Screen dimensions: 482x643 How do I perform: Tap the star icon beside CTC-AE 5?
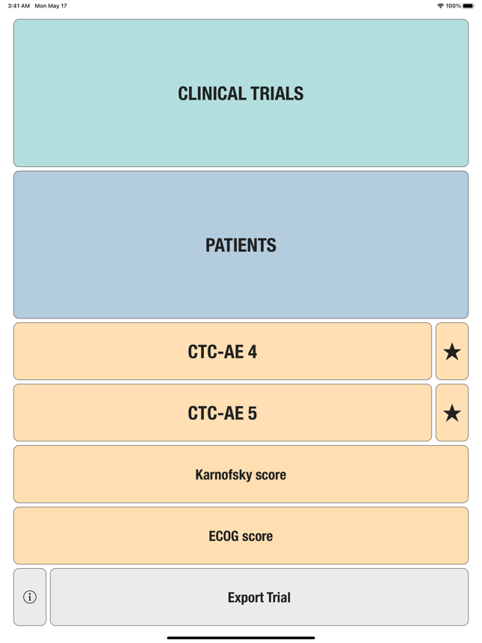point(452,412)
